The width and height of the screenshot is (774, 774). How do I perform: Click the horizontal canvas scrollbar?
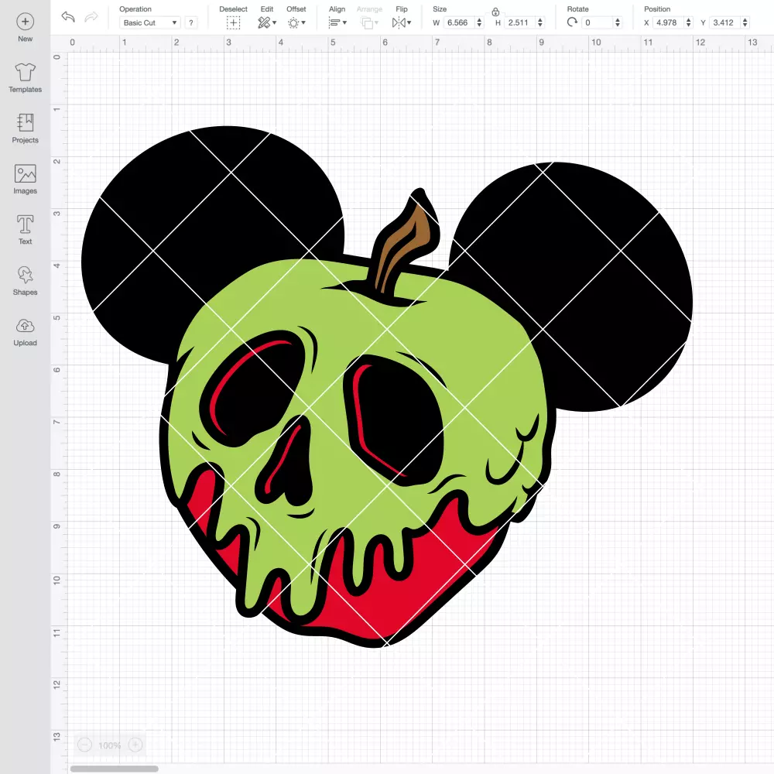(x=114, y=769)
